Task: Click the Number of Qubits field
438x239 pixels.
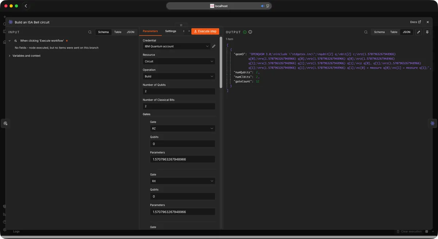Action: point(179,91)
